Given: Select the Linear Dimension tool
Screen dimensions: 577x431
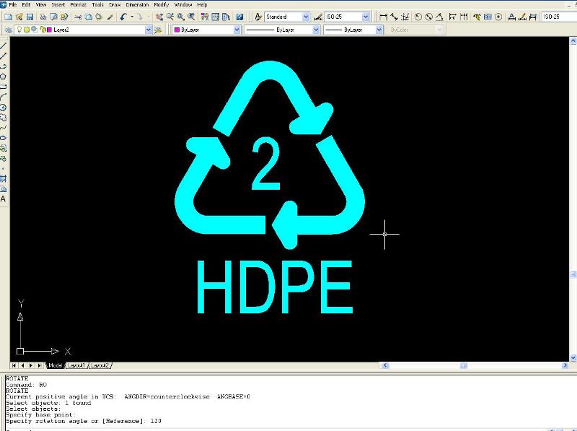Looking at the screenshot, I should pos(384,17).
